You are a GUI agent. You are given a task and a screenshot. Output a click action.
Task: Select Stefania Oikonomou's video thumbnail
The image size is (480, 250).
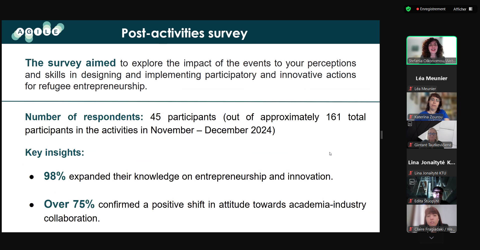tap(432, 50)
